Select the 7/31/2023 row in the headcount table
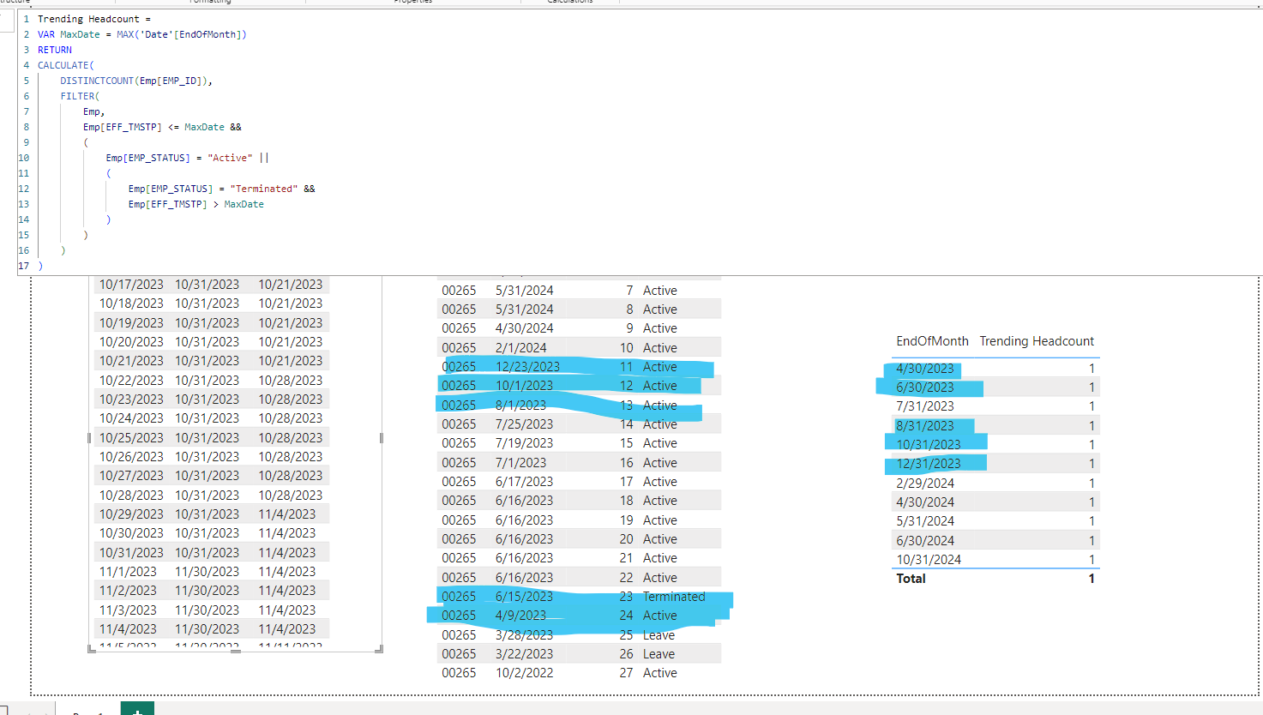 [x=995, y=406]
